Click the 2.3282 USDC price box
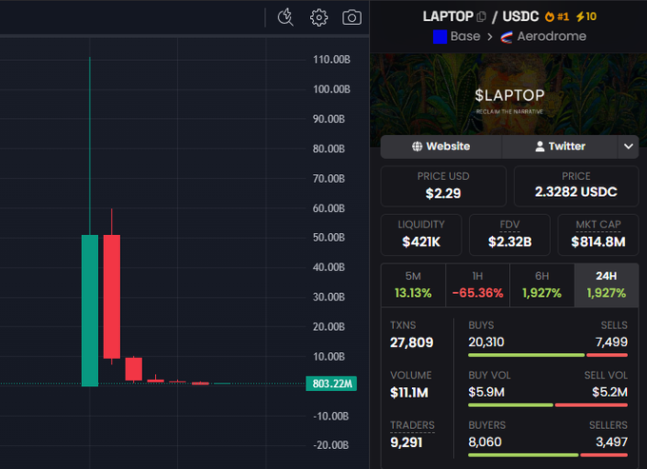 pyautogui.click(x=576, y=186)
